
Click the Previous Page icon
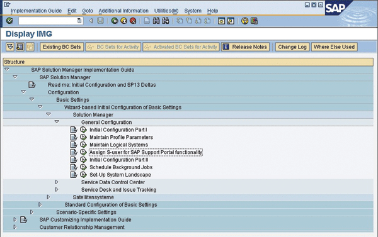point(189,21)
